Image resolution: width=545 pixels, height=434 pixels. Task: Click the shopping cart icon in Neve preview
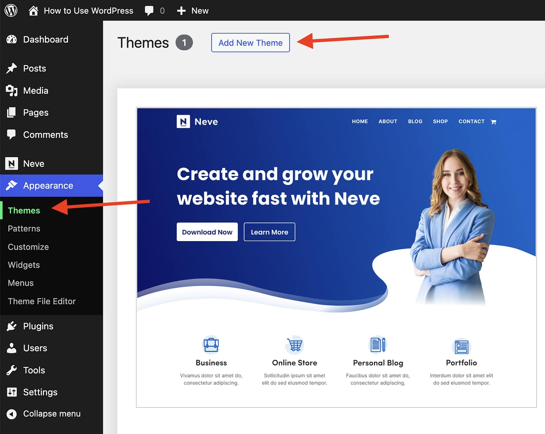494,122
